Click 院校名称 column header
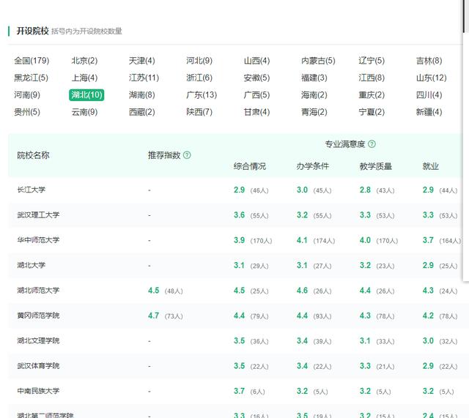The width and height of the screenshot is (469, 418). [33, 155]
